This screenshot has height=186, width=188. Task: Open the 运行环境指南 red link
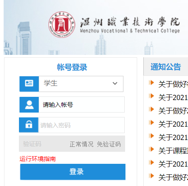click(x=38, y=159)
